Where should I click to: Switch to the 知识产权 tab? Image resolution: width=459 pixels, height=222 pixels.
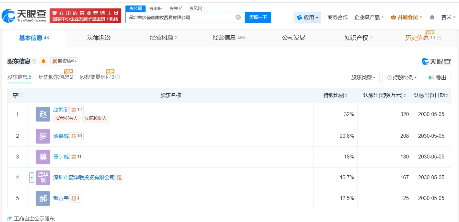(x=358, y=38)
